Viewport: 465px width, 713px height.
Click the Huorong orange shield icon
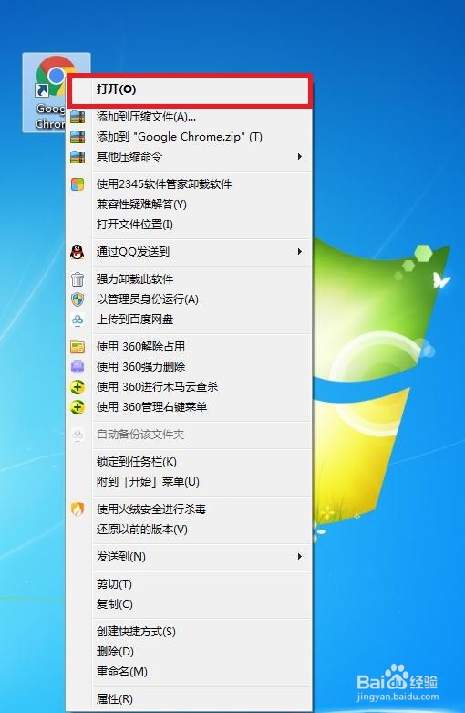tap(77, 509)
